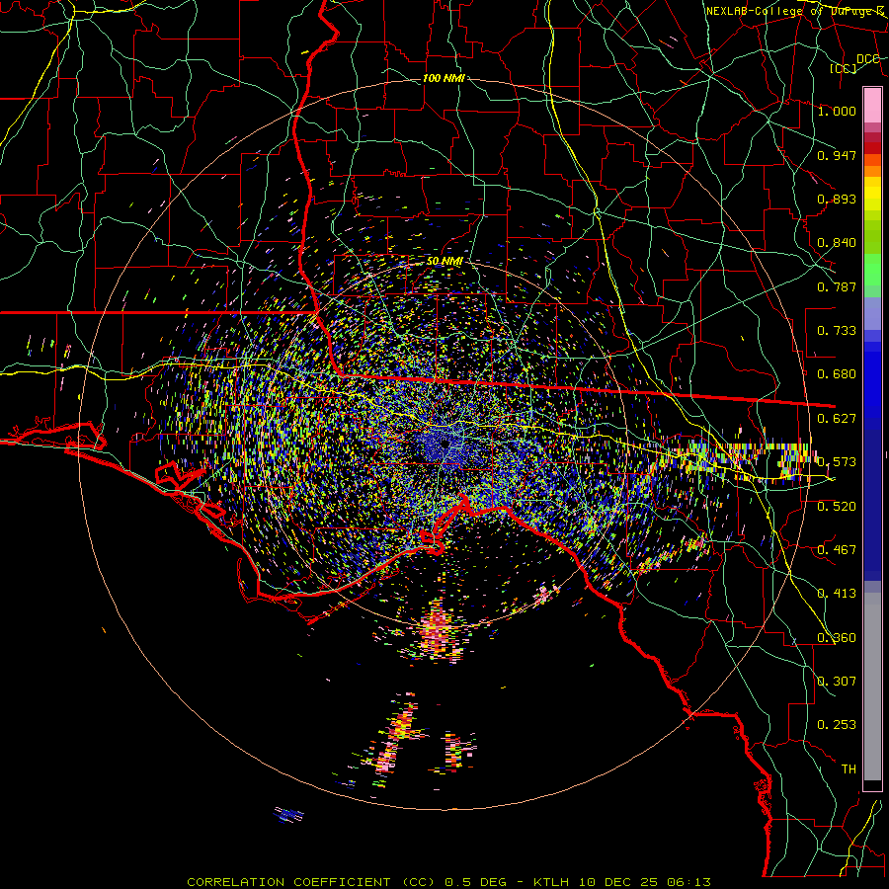
Task: Click the 0.467 scale value
Action: pos(837,550)
